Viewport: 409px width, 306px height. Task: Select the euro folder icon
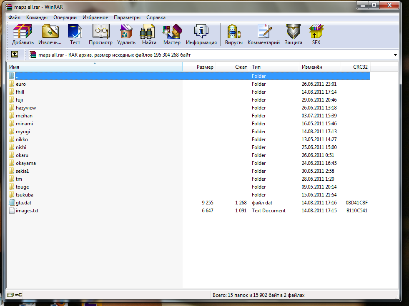tap(11, 84)
